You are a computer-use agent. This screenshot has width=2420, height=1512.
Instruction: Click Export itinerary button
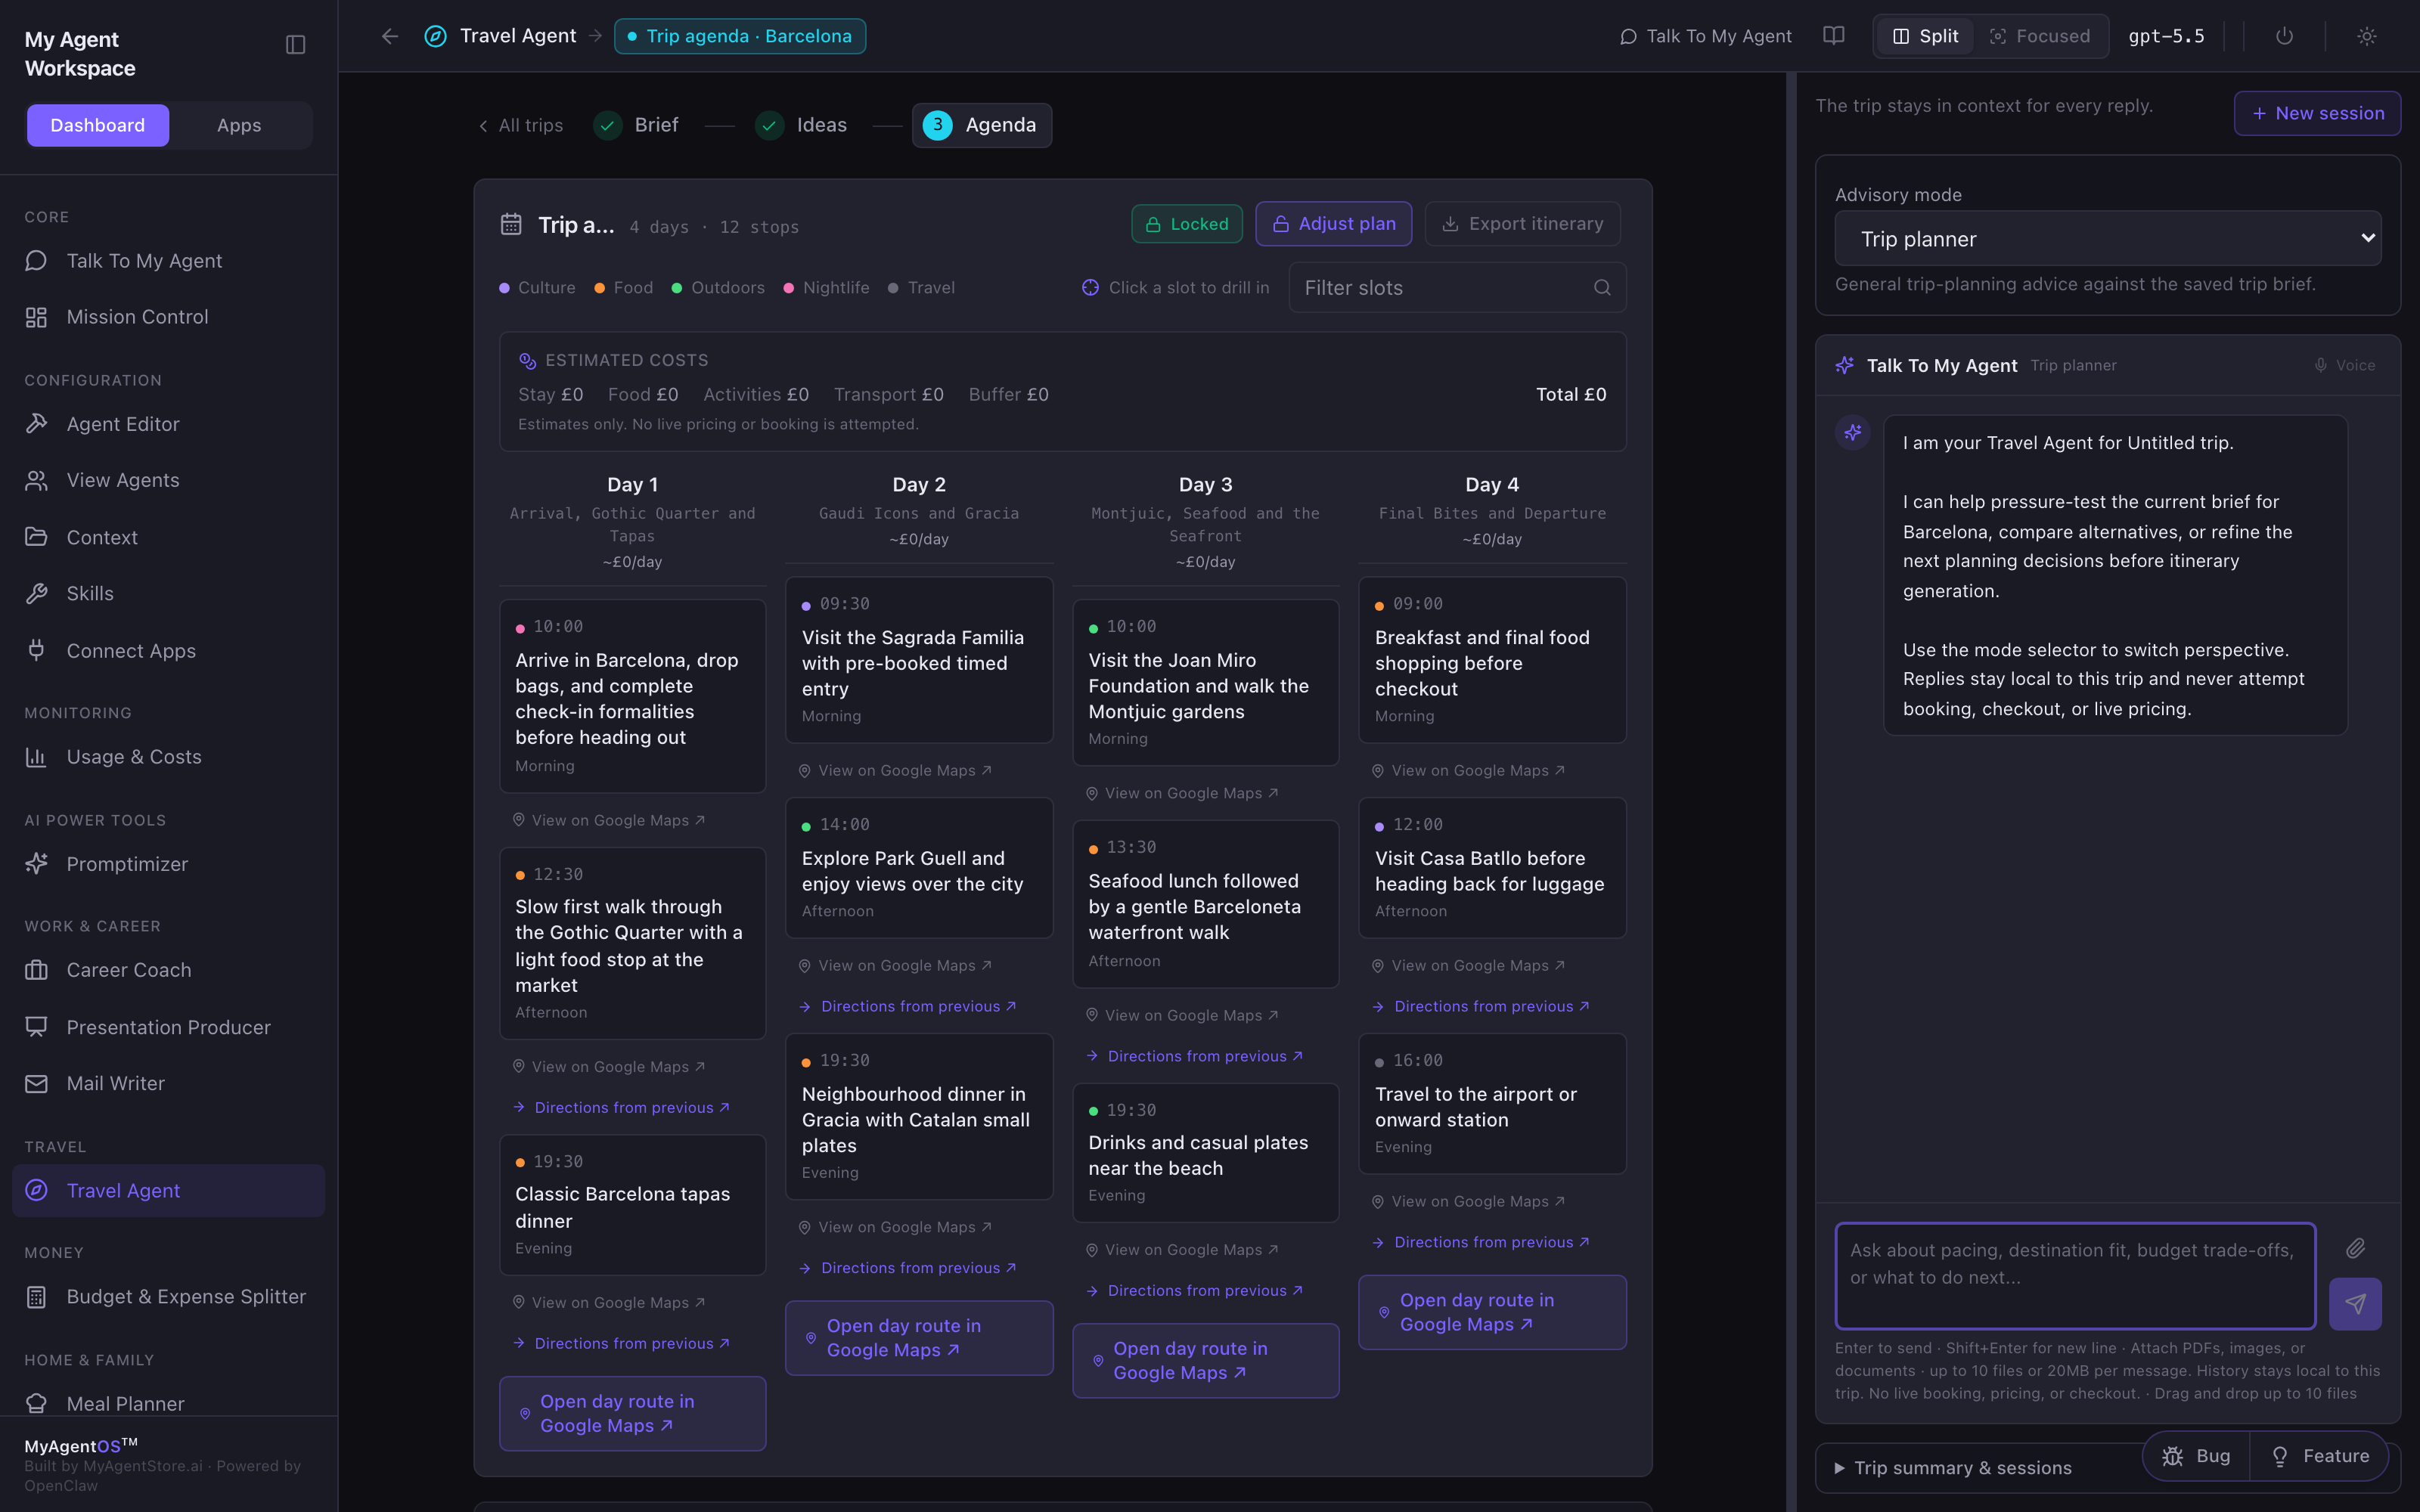coord(1523,224)
